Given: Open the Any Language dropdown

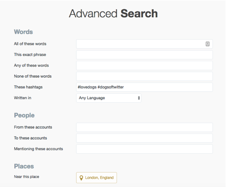Looking at the screenshot, I should (108, 98).
